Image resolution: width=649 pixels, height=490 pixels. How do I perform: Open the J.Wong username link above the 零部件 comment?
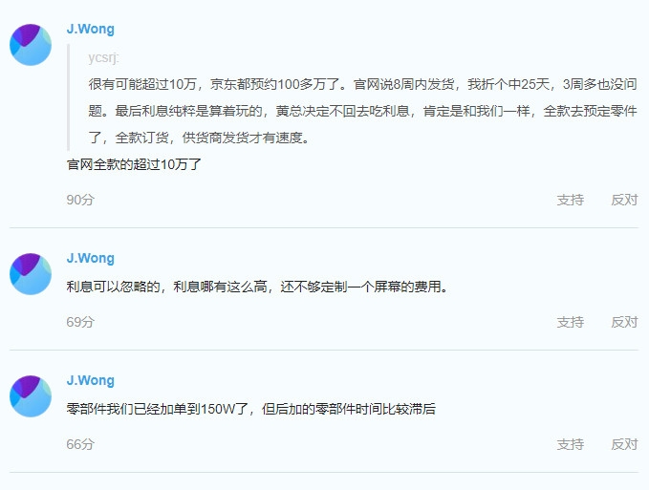coord(90,380)
